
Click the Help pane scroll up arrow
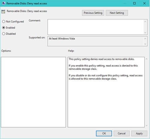(147, 59)
